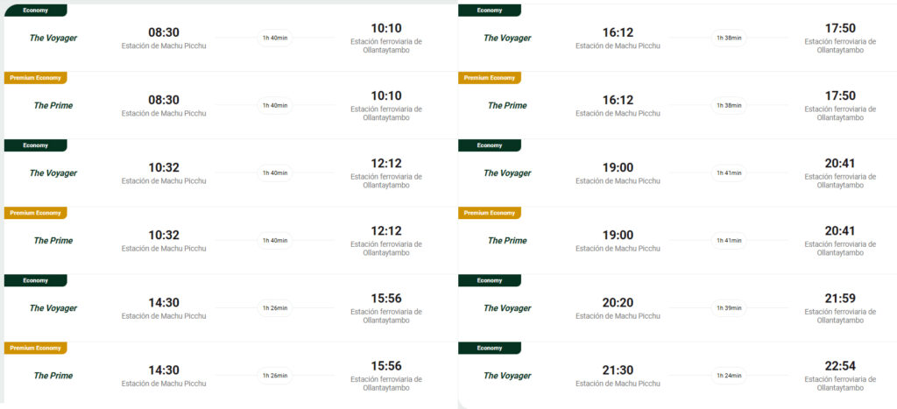Click the 1h 41min badge on The Prime

coord(729,241)
